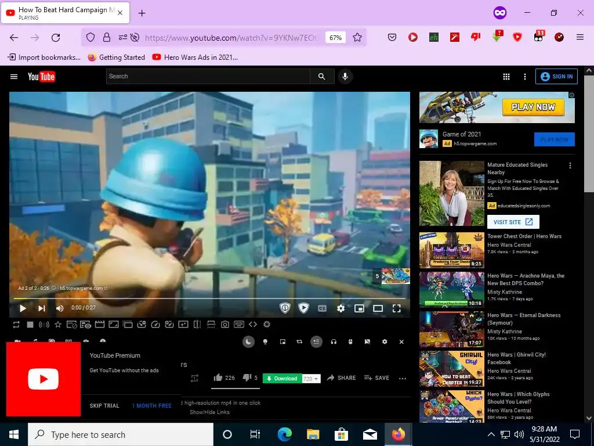The image size is (594, 446).
Task: Open more actions ellipsis below the video
Action: pos(403,378)
